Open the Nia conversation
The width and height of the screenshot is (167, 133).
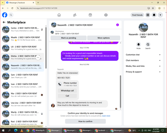22,95
